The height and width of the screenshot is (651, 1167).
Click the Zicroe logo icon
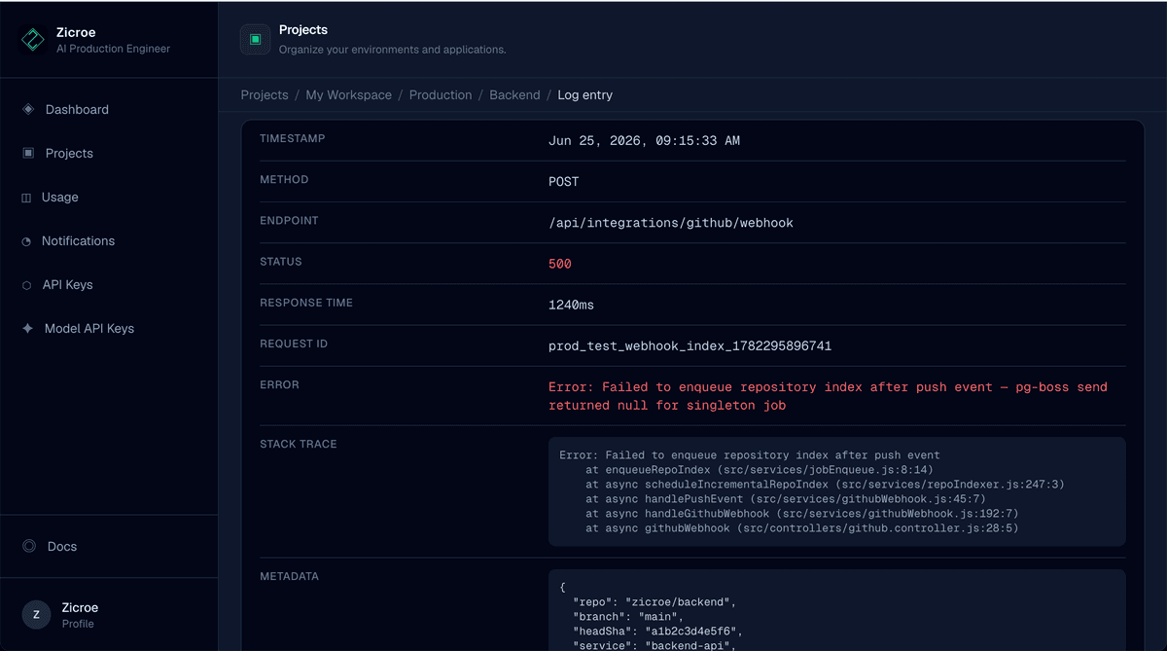tap(33, 40)
